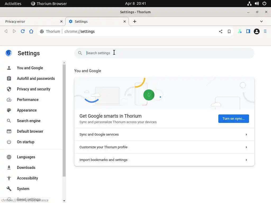Open the network status icon
This screenshot has height=203, width=271.
coord(249,3)
